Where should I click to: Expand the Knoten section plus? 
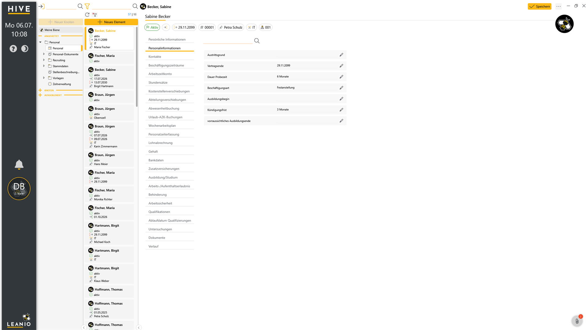coord(40,90)
